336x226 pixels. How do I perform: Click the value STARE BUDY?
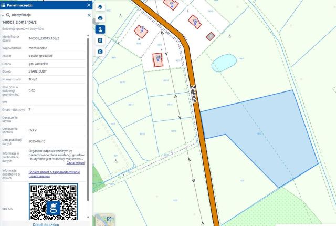coord(37,71)
